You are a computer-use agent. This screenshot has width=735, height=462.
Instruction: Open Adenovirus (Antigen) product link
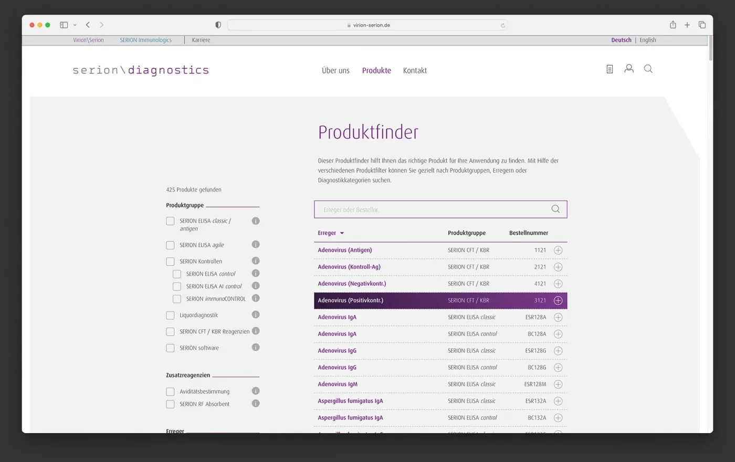(x=344, y=250)
